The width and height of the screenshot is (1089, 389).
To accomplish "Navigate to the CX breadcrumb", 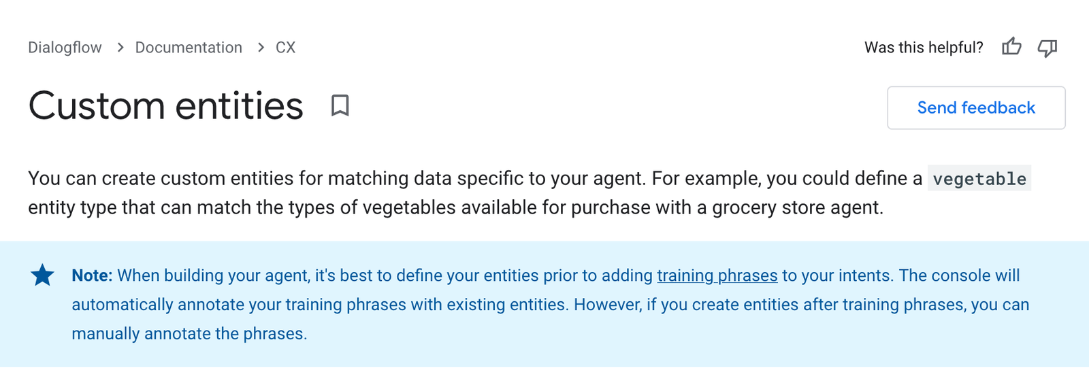I will point(285,48).
